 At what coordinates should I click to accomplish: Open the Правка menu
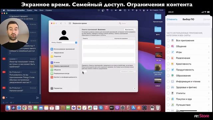[x=29, y=10]
